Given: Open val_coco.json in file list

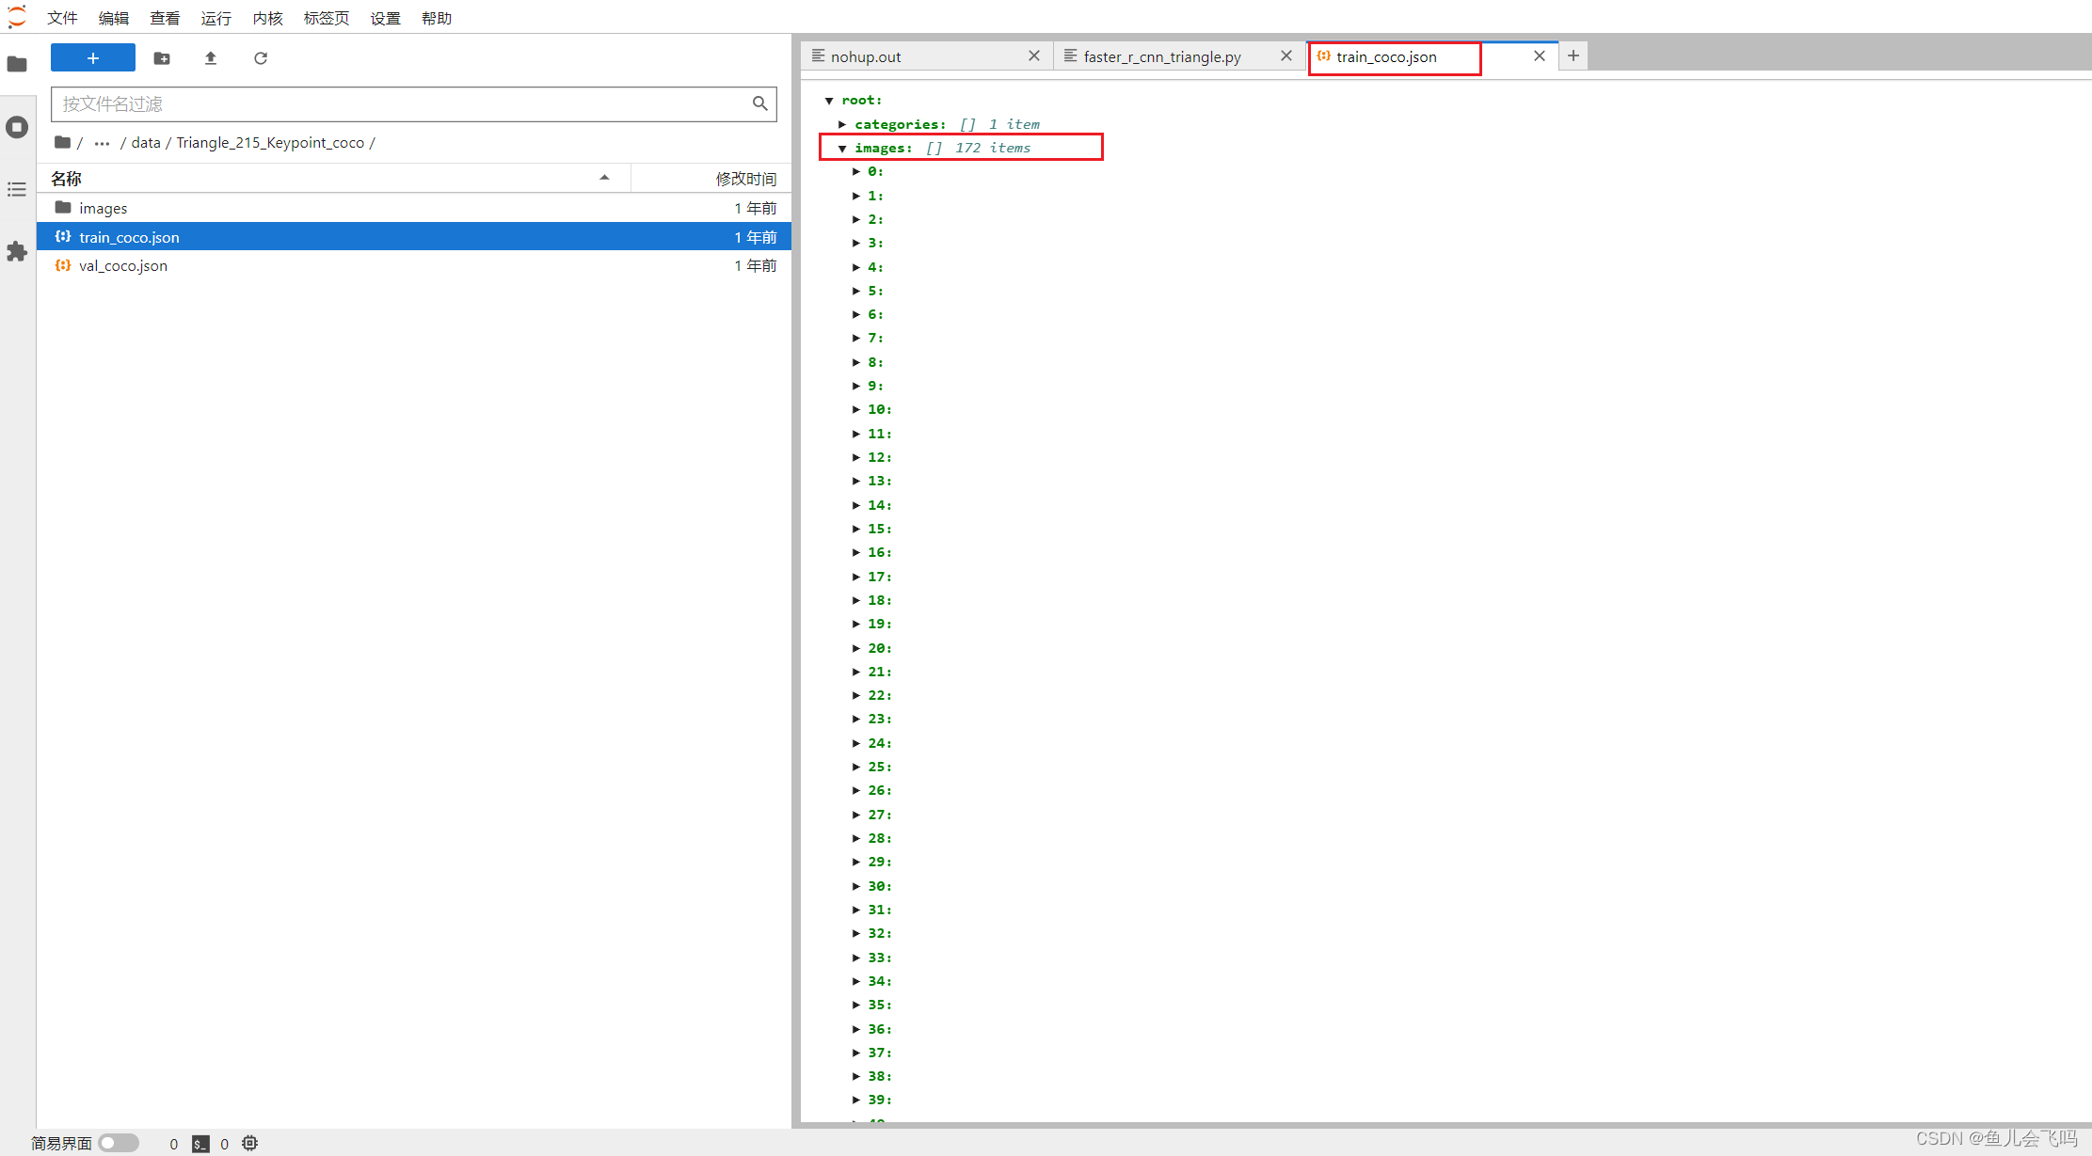Looking at the screenshot, I should (123, 266).
